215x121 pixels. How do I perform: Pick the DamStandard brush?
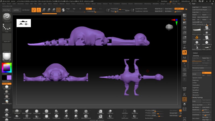pyautogui.click(x=46, y=112)
